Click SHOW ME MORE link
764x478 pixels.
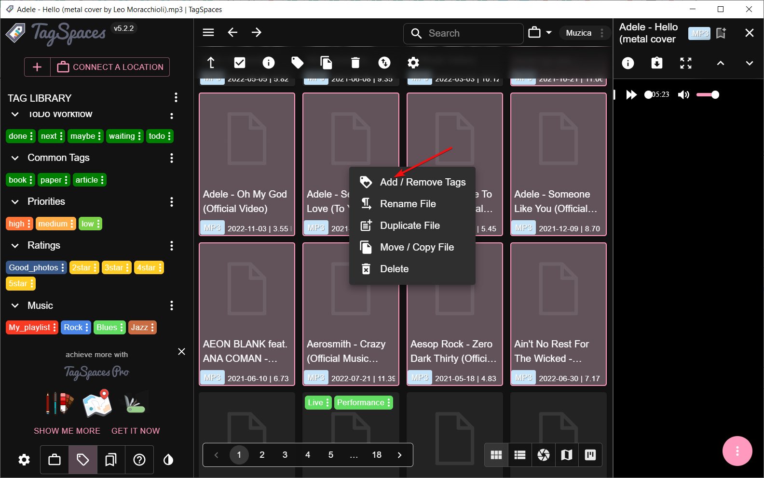[67, 431]
